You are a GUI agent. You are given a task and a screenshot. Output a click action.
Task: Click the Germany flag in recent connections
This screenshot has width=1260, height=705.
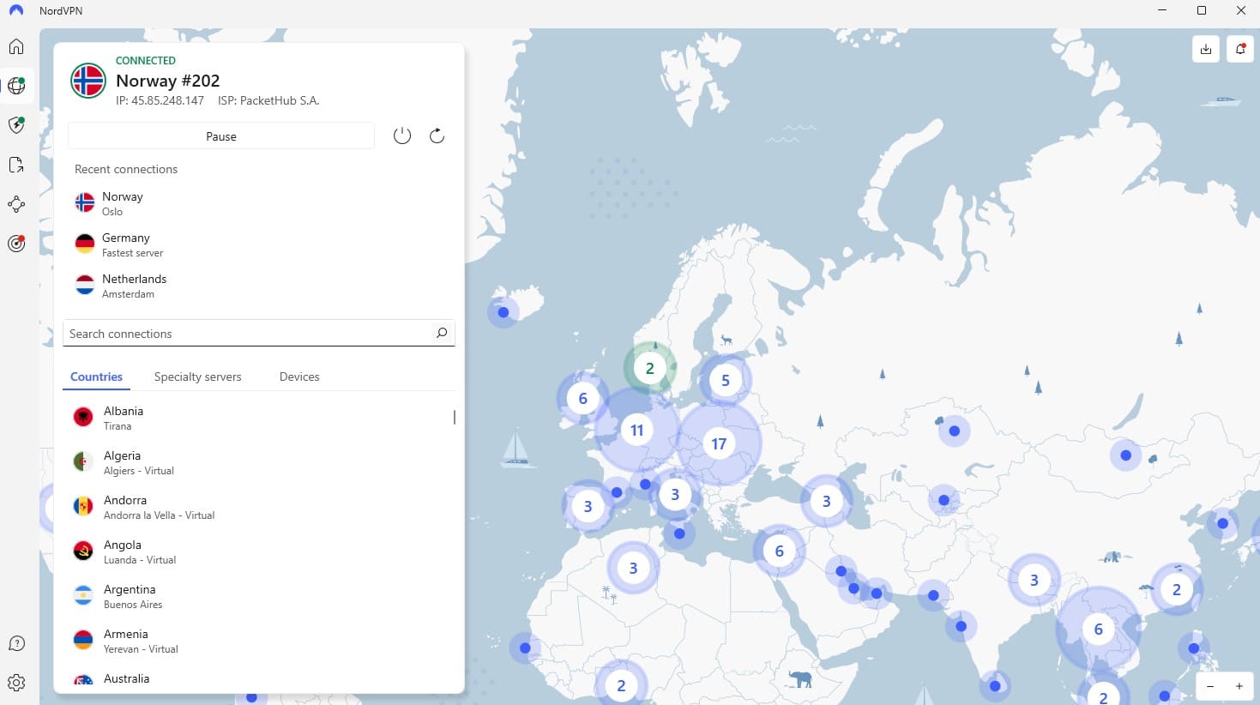(x=85, y=244)
